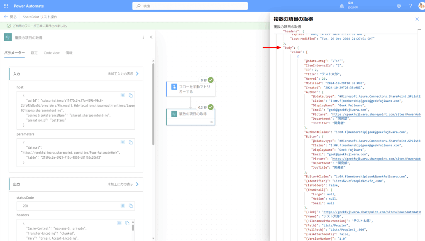Click the headers box inner scrollbar
The height and width of the screenshot is (241, 425).
pos(133,227)
